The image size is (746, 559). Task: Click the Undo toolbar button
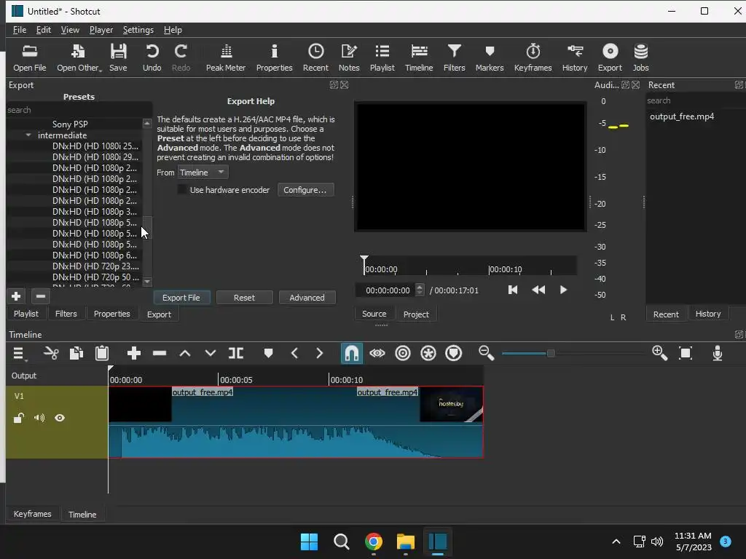[x=152, y=57]
